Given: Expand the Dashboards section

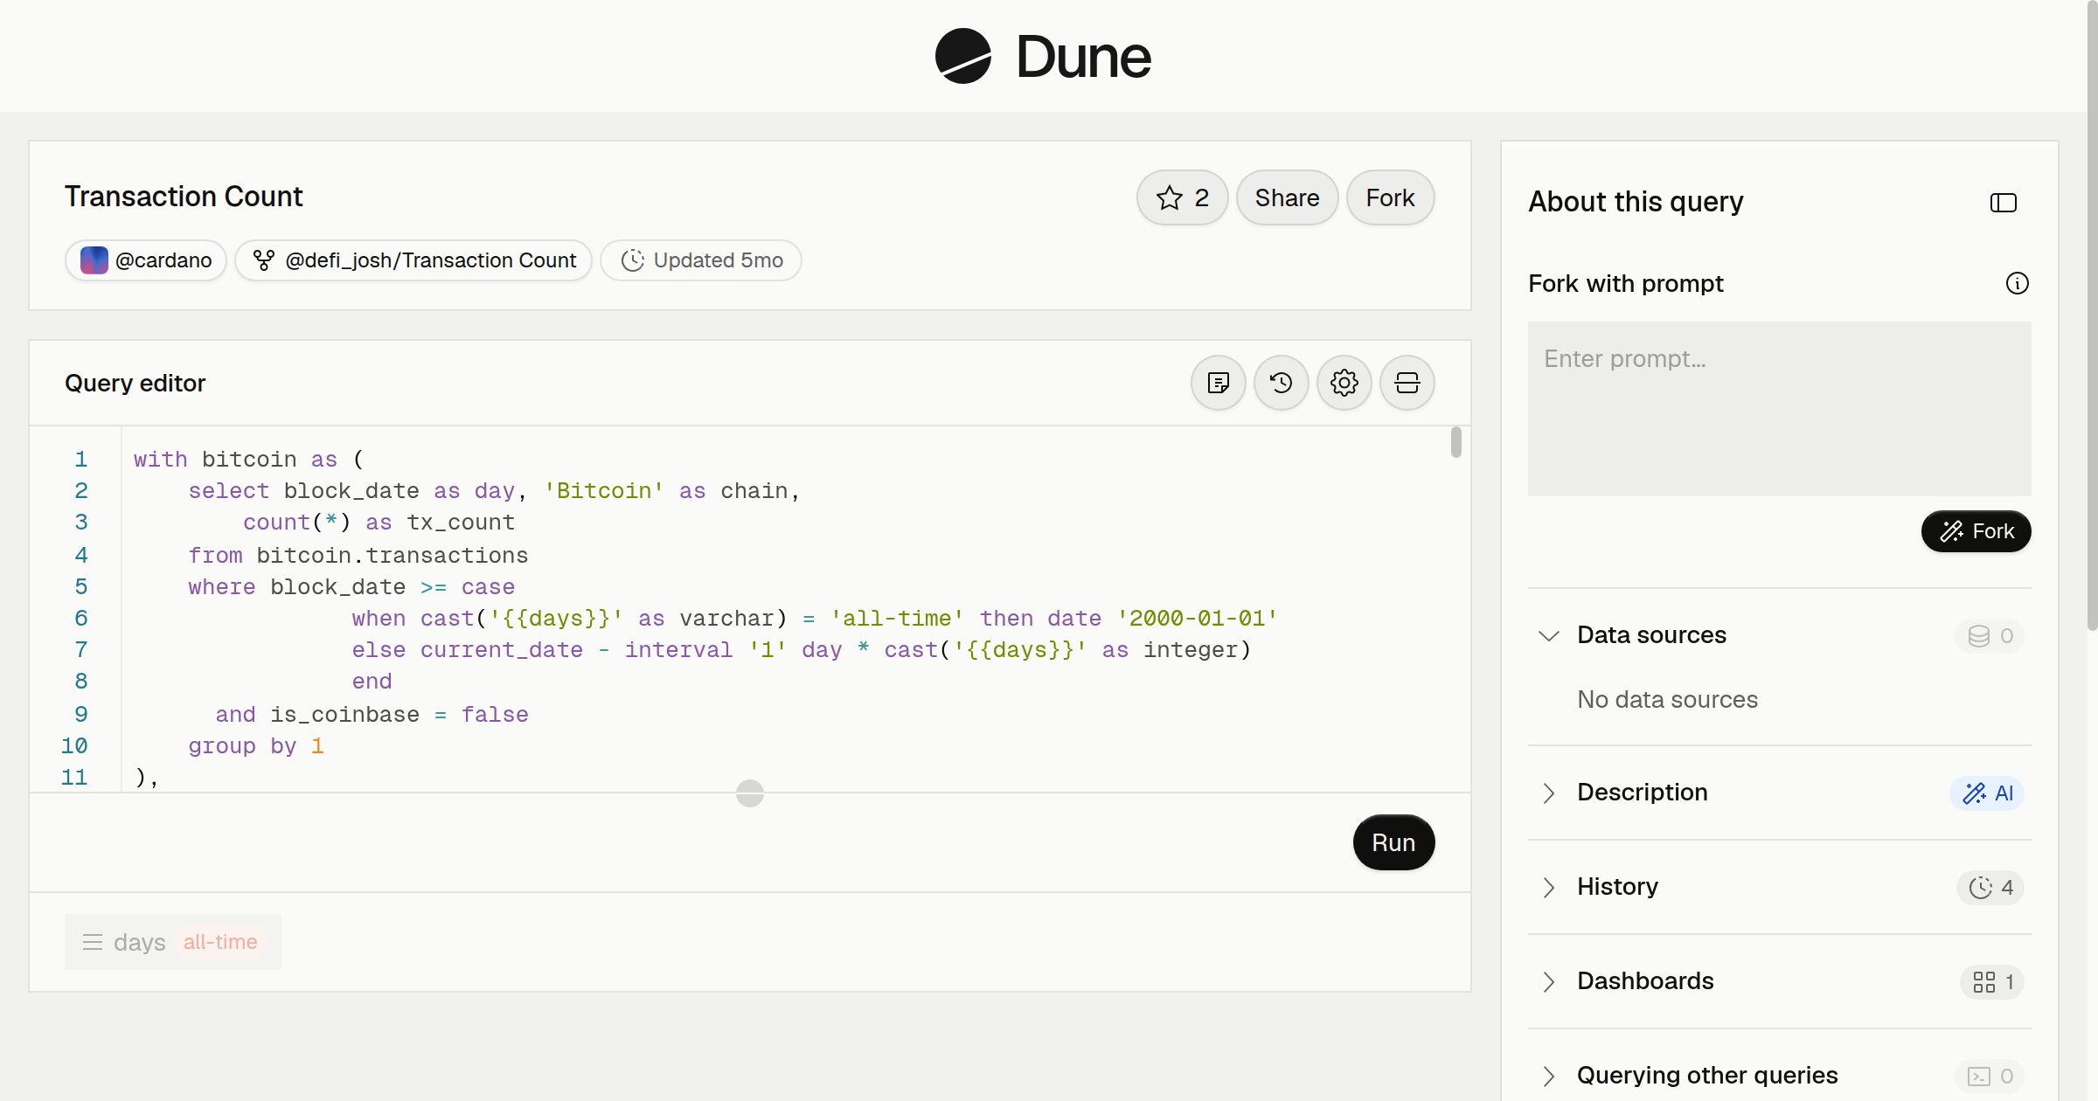Looking at the screenshot, I should 1549,981.
